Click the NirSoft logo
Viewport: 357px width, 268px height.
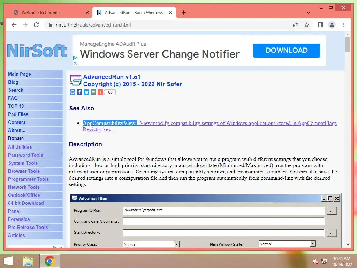[x=37, y=51]
